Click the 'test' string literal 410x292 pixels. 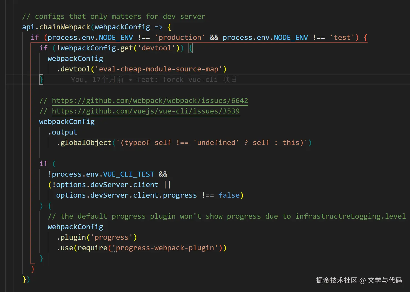(x=342, y=37)
